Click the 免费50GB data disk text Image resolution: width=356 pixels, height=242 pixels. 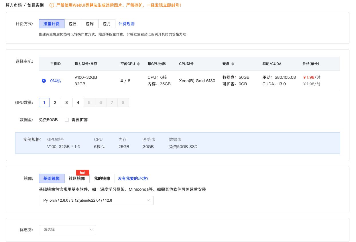(48, 120)
